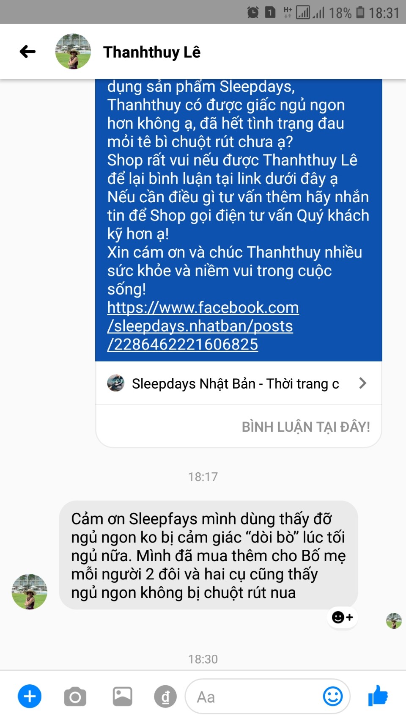The height and width of the screenshot is (722, 406).
Task: Tap the back arrow in the header
Action: coord(27,52)
